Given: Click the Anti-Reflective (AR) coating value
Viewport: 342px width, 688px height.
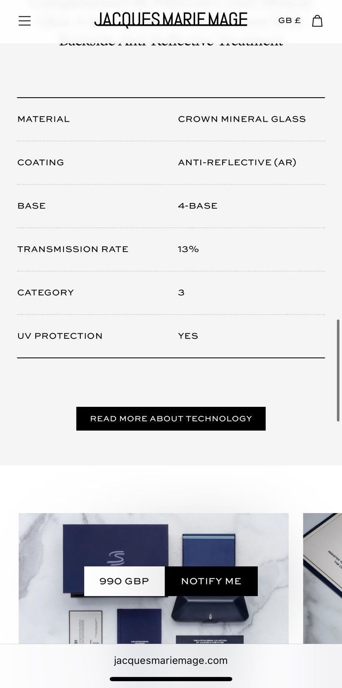Looking at the screenshot, I should coord(237,163).
